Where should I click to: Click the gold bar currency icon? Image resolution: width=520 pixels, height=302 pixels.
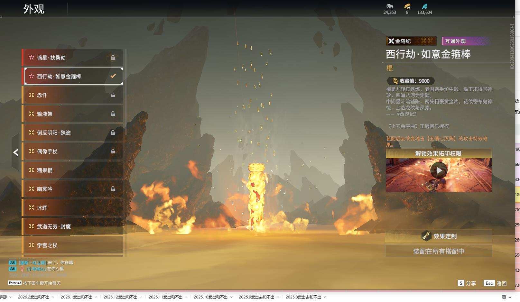[407, 6]
